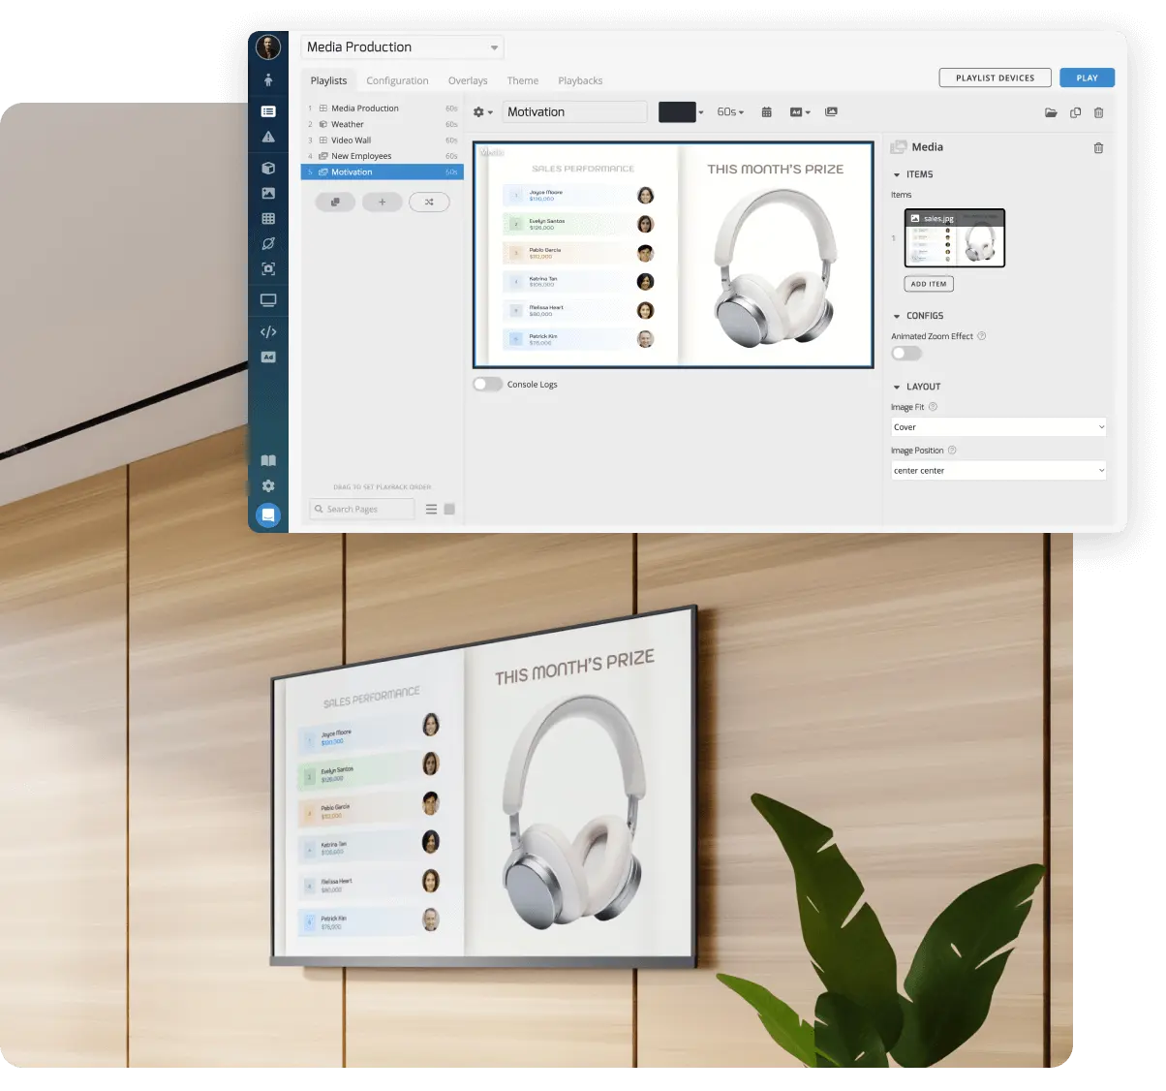Click the PLAY button
This screenshot has height=1091, width=1166.
pyautogui.click(x=1087, y=78)
